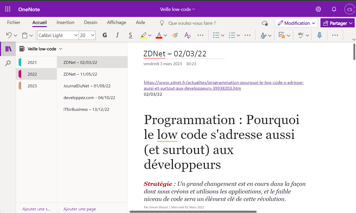The image size is (356, 213).
Task: Run the spell check abc icon
Action: coord(301,35)
